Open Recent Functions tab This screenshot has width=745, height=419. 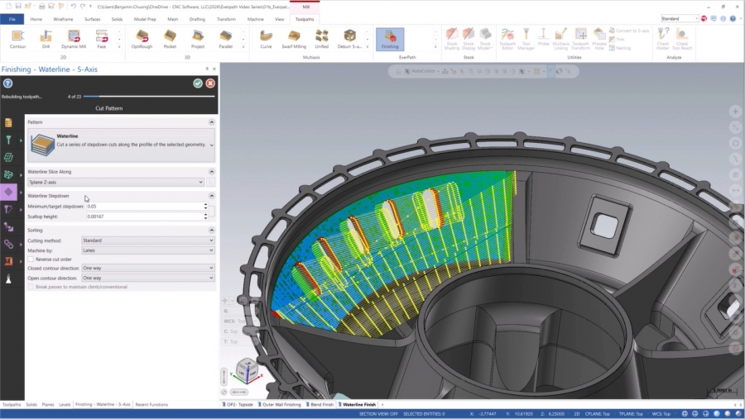pyautogui.click(x=151, y=405)
